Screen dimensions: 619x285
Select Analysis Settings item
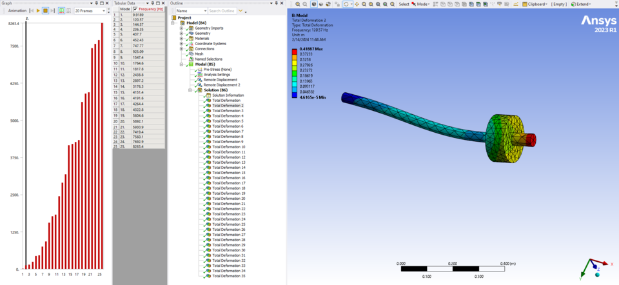pyautogui.click(x=217, y=75)
